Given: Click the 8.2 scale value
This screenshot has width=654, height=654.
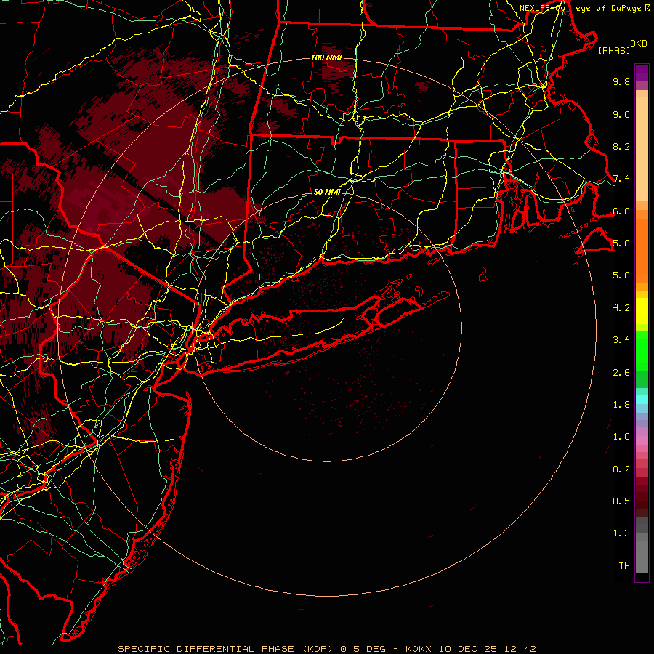Looking at the screenshot, I should coord(621,146).
